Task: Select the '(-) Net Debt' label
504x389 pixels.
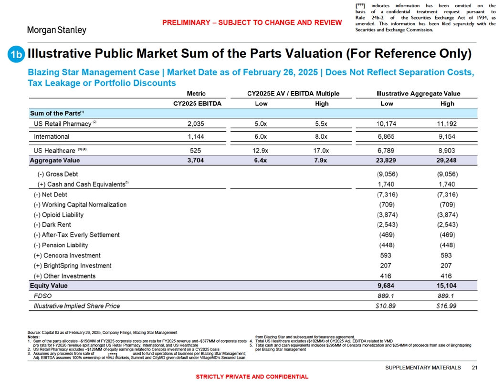Action: pyautogui.click(x=51, y=194)
